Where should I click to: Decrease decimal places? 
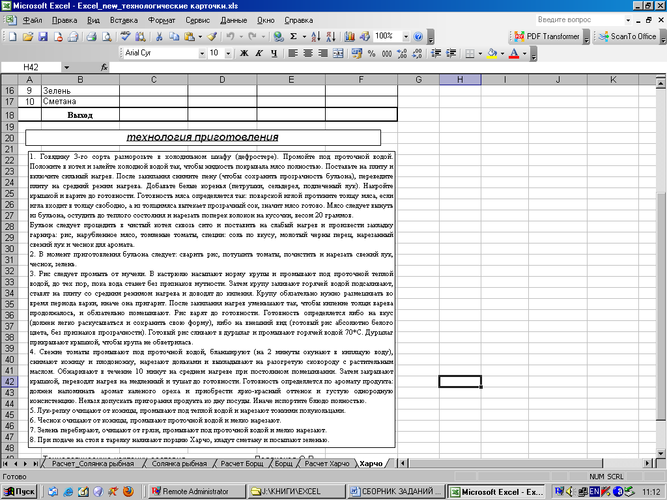point(417,53)
